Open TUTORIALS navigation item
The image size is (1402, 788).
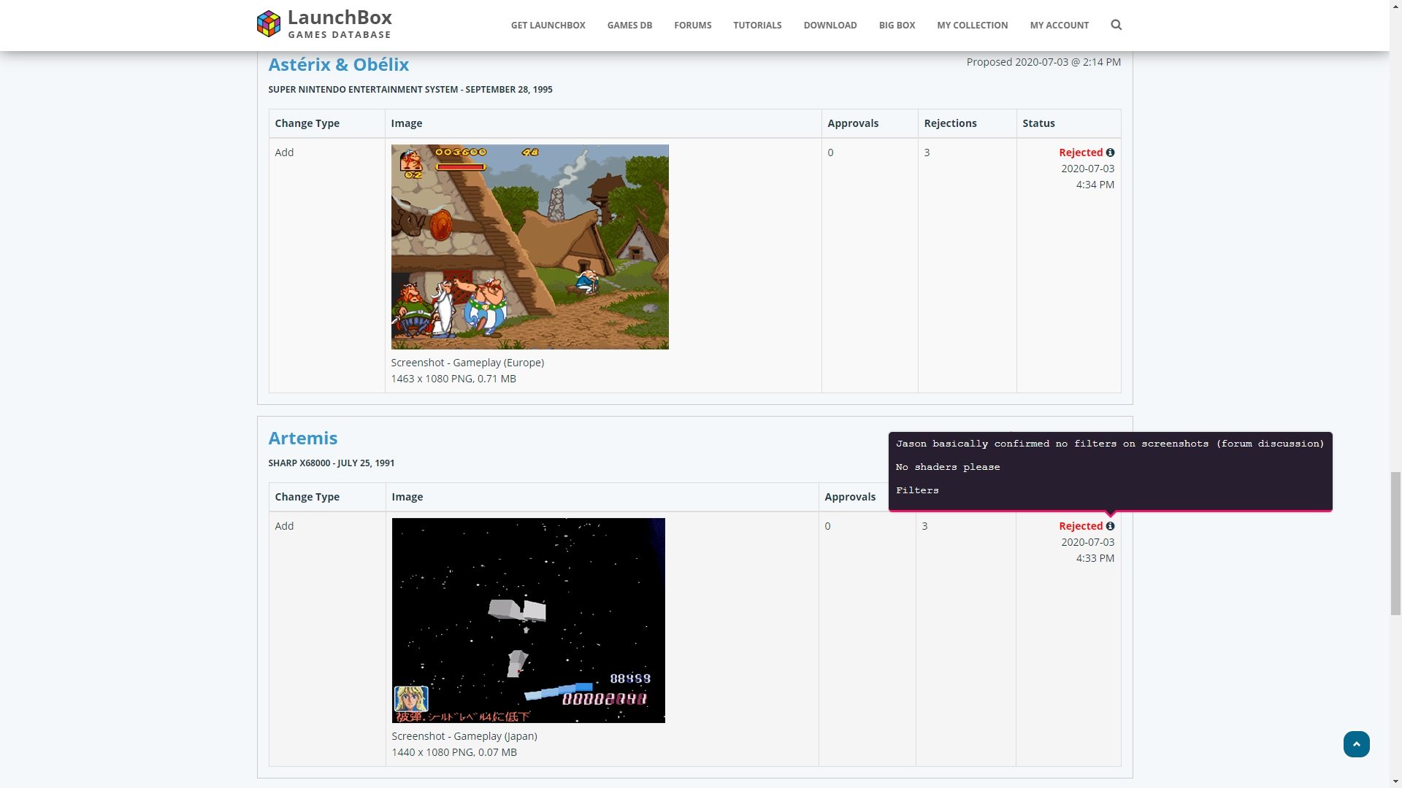click(x=757, y=25)
